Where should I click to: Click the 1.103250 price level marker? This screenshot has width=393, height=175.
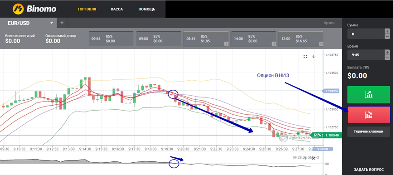[330, 91]
